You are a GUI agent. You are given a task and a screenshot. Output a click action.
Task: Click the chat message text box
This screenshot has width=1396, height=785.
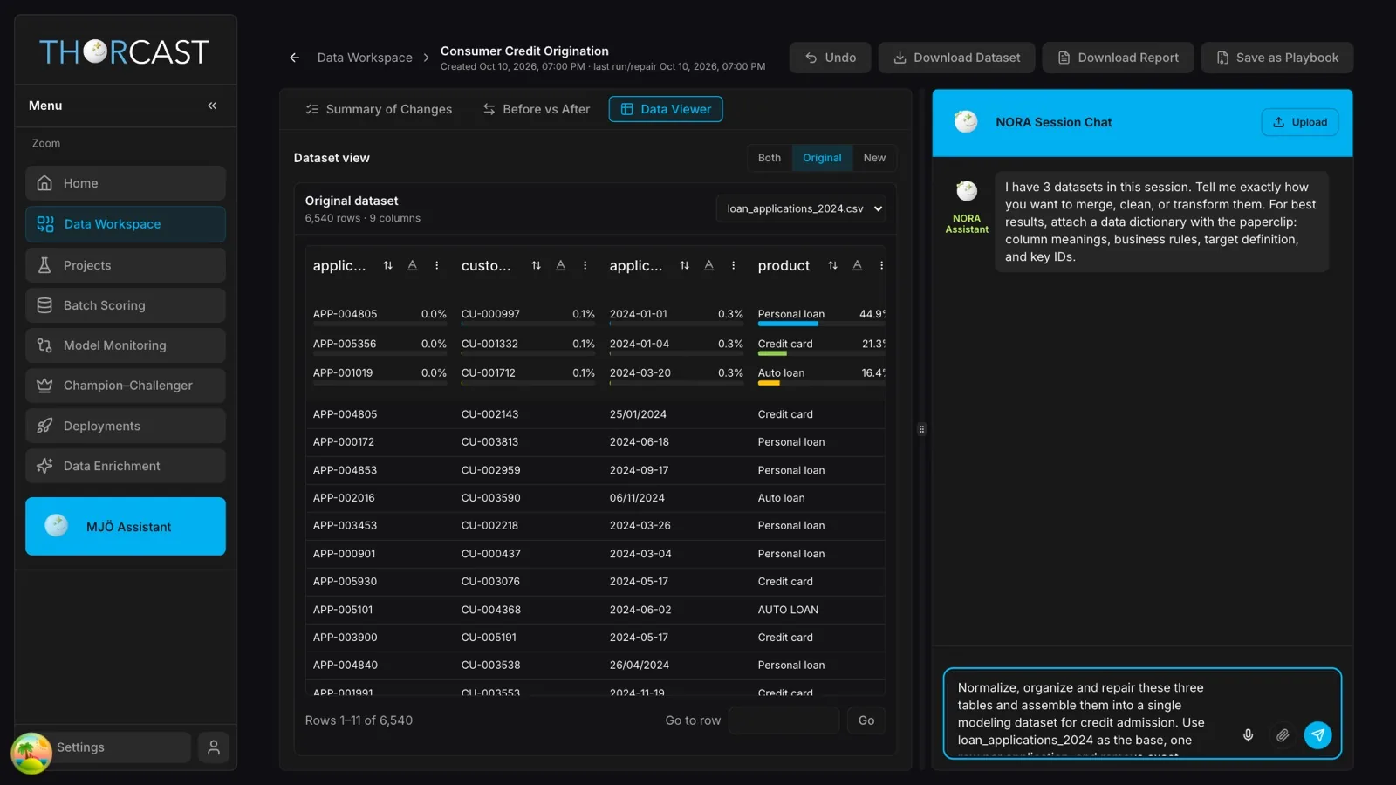pyautogui.click(x=1091, y=713)
